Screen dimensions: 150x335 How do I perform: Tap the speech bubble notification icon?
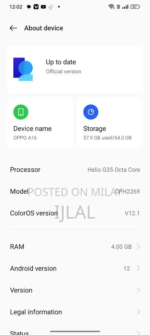coord(29,7)
